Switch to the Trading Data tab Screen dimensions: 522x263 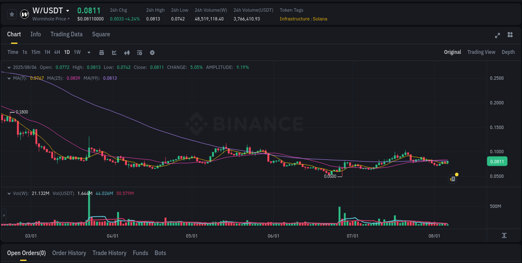point(66,34)
